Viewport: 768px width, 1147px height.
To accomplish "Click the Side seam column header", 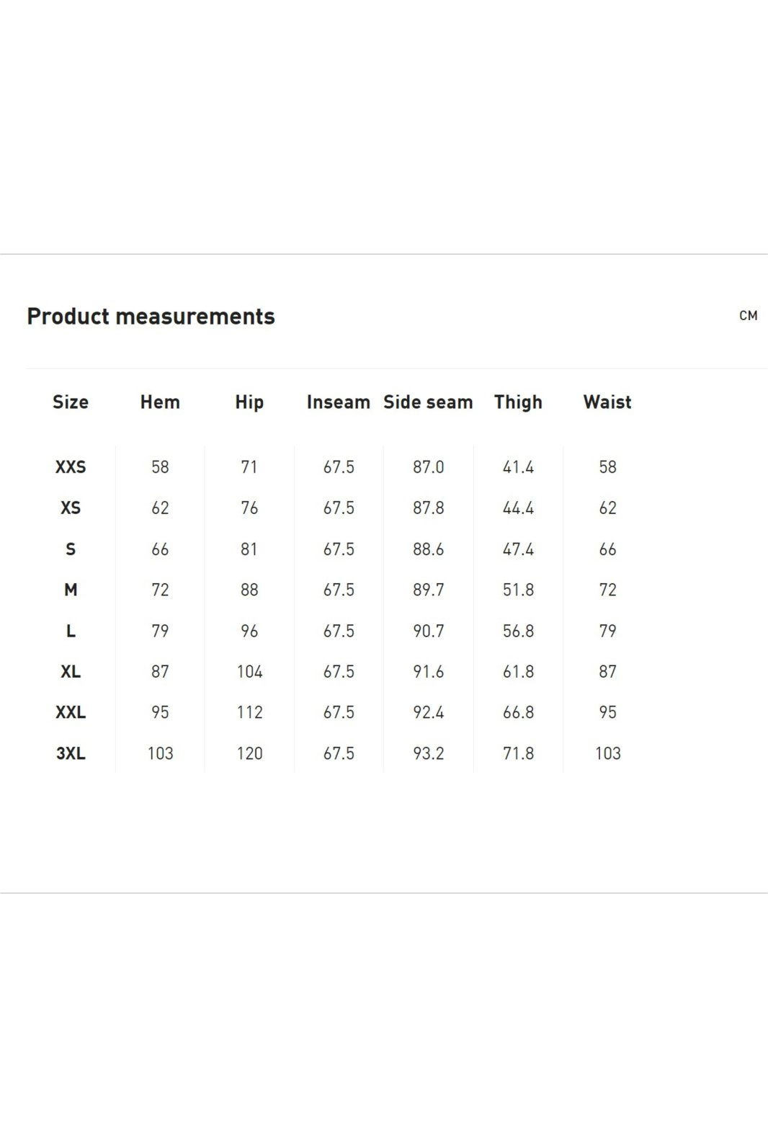I will 428,402.
